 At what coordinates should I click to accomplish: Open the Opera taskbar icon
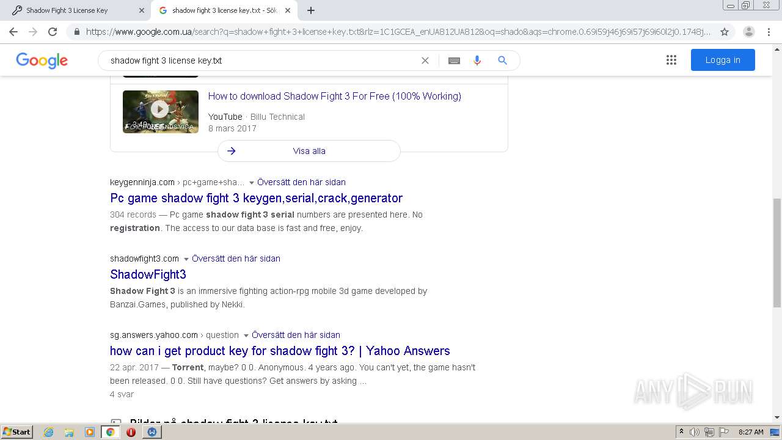(131, 432)
